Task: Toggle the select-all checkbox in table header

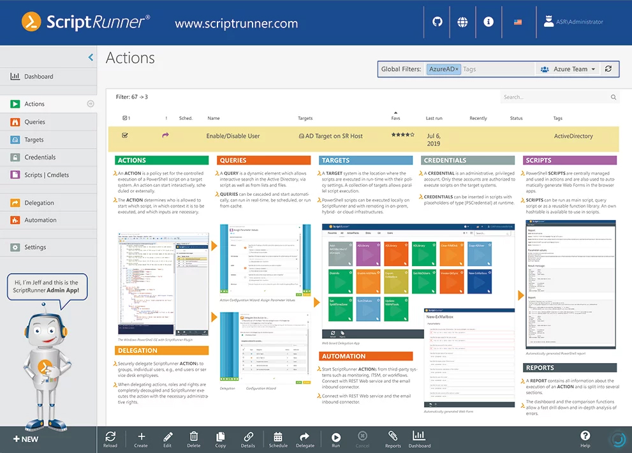Action: coord(124,118)
